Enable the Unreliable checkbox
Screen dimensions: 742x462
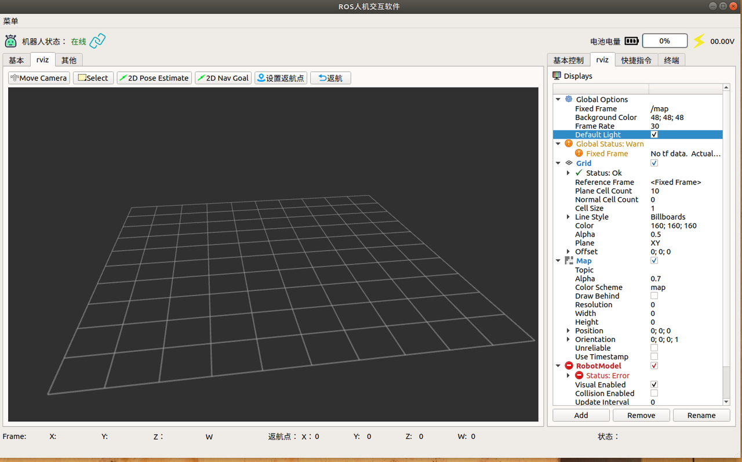(x=654, y=348)
